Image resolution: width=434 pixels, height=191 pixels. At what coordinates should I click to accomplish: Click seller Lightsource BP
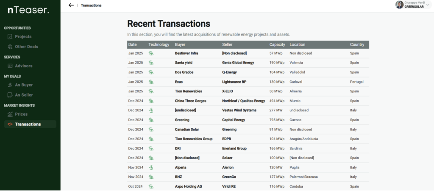pyautogui.click(x=234, y=82)
